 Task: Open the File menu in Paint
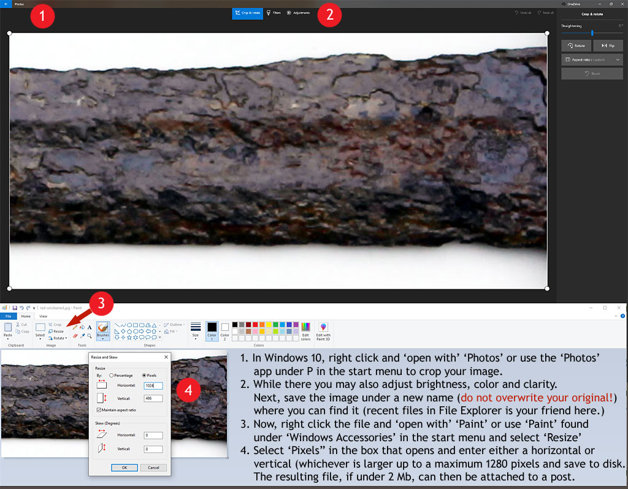[x=8, y=316]
